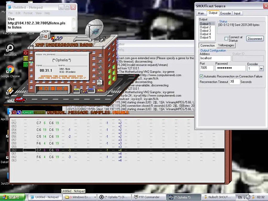Switch to the LIBRARY button in XMPlay panel

pos(40,113)
